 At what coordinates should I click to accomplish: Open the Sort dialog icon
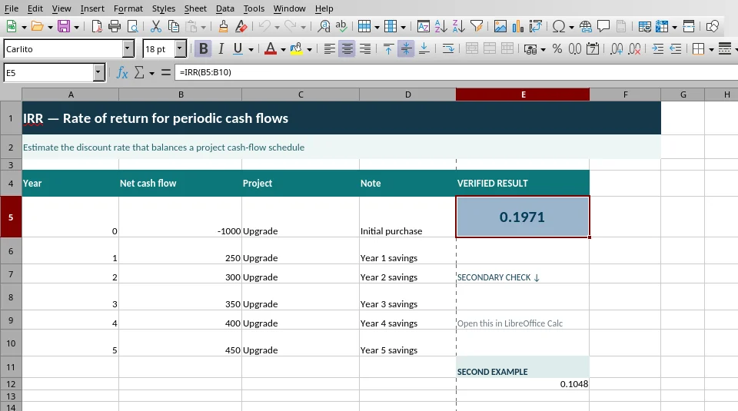point(423,26)
